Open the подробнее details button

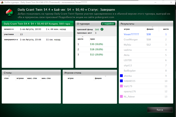[108, 24]
